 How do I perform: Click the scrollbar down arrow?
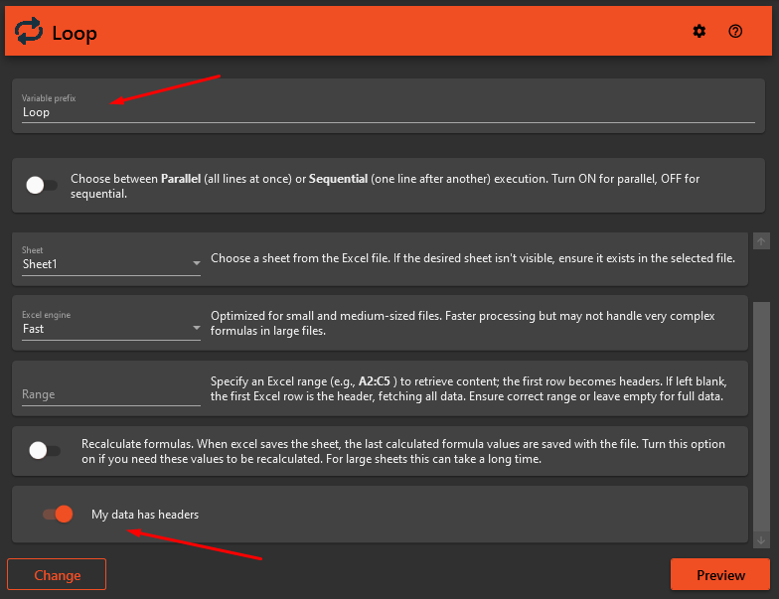[x=761, y=539]
